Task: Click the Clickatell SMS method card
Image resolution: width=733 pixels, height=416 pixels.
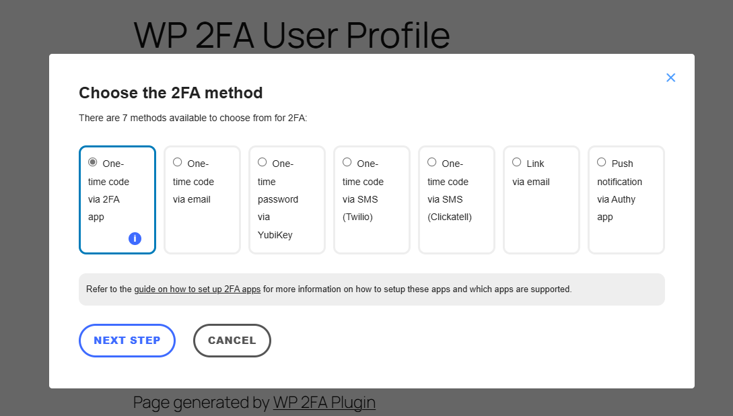Action: pyautogui.click(x=456, y=199)
